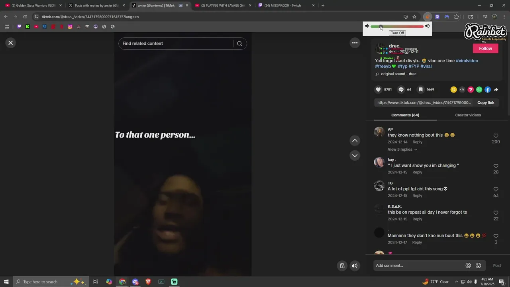
Task: Open the emoji picker in comment box
Action: point(479,265)
